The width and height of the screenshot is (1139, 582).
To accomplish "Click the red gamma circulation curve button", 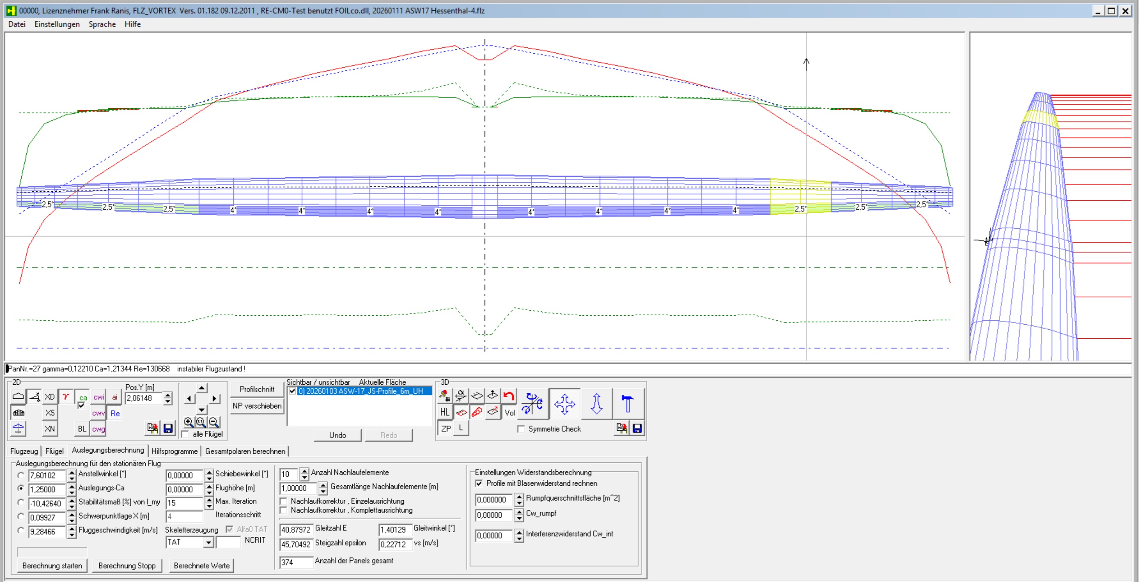I will tap(66, 397).
